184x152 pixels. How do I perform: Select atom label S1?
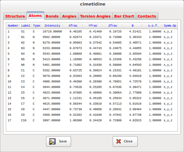coord(23,32)
